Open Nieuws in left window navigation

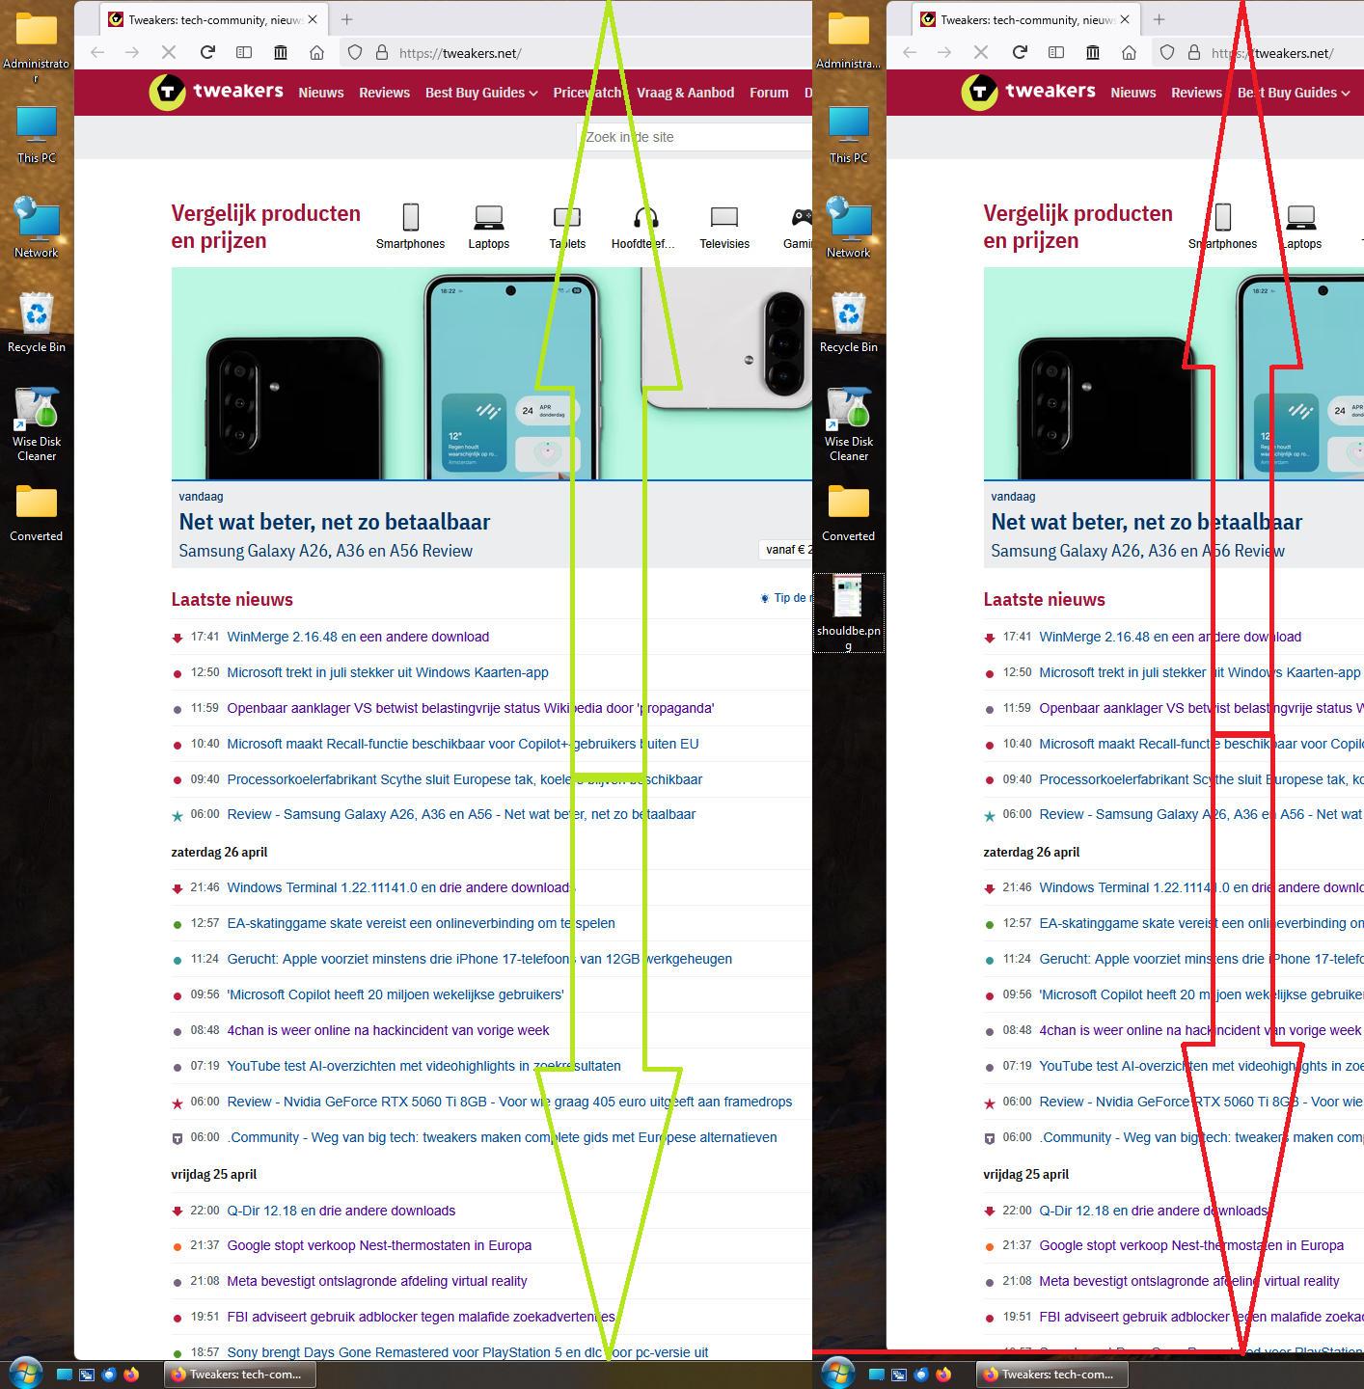pos(321,93)
